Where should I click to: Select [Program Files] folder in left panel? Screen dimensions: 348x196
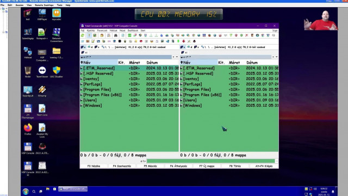(x=129, y=89)
